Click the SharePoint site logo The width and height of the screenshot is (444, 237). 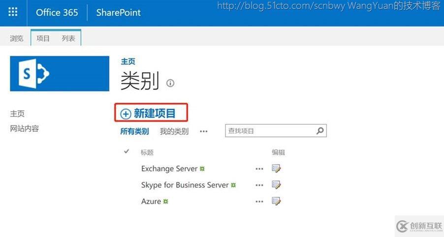click(x=60, y=74)
